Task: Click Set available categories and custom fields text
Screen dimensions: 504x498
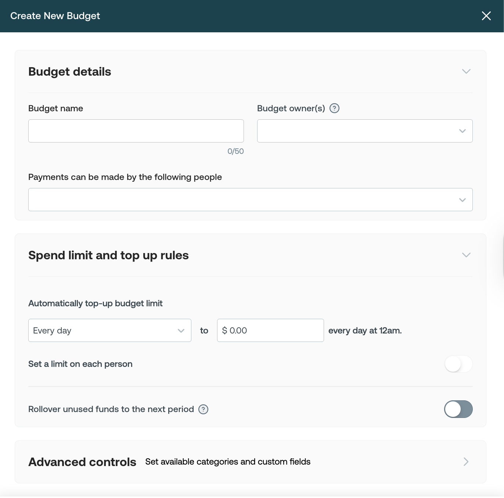Action: coord(228,462)
